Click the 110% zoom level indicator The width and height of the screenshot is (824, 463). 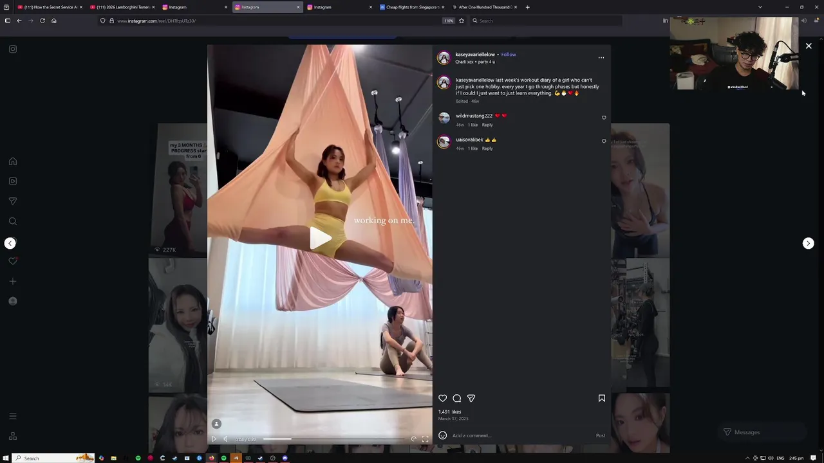pos(449,21)
